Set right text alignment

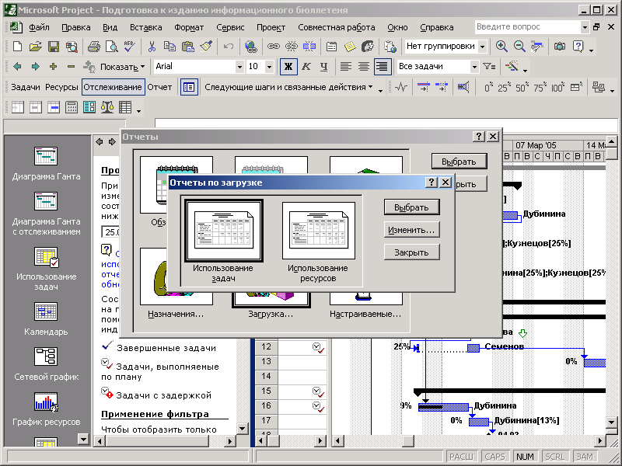point(382,67)
